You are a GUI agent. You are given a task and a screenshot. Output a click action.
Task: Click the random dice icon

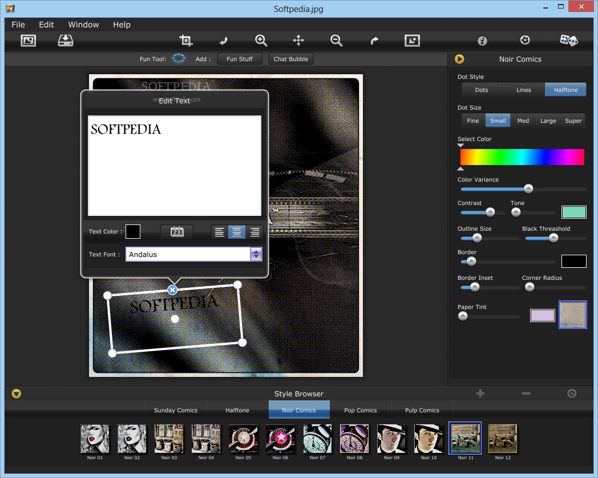pyautogui.click(x=569, y=40)
